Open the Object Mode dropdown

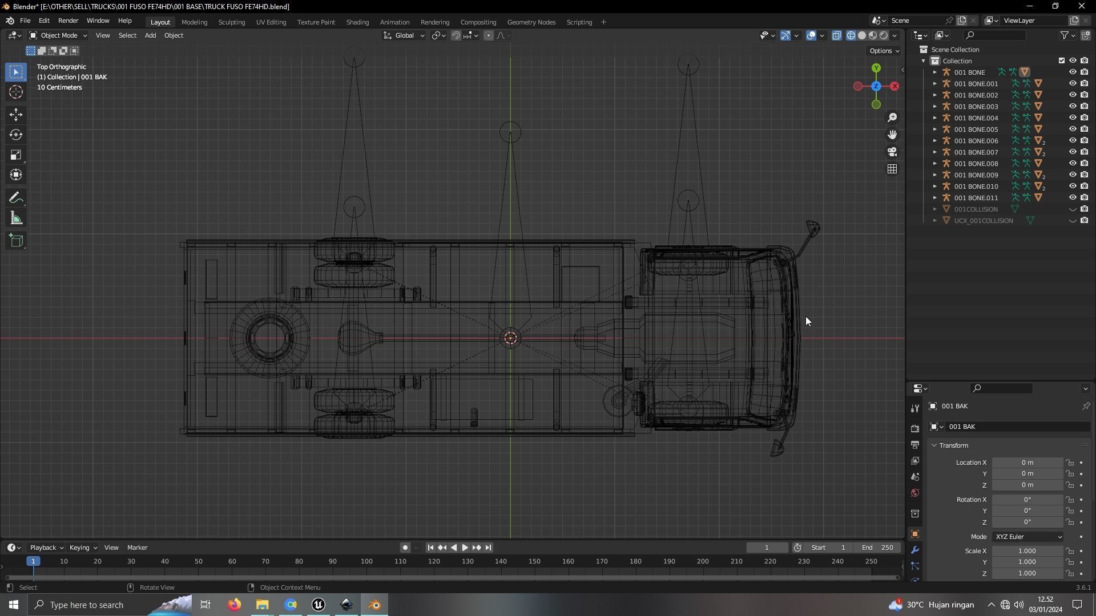(x=58, y=35)
